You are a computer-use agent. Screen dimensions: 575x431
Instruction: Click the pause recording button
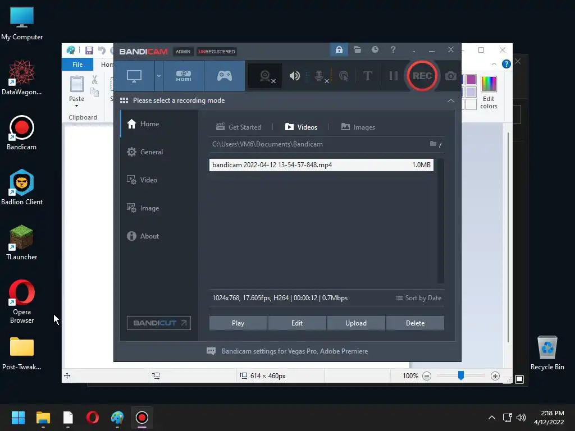pos(394,76)
